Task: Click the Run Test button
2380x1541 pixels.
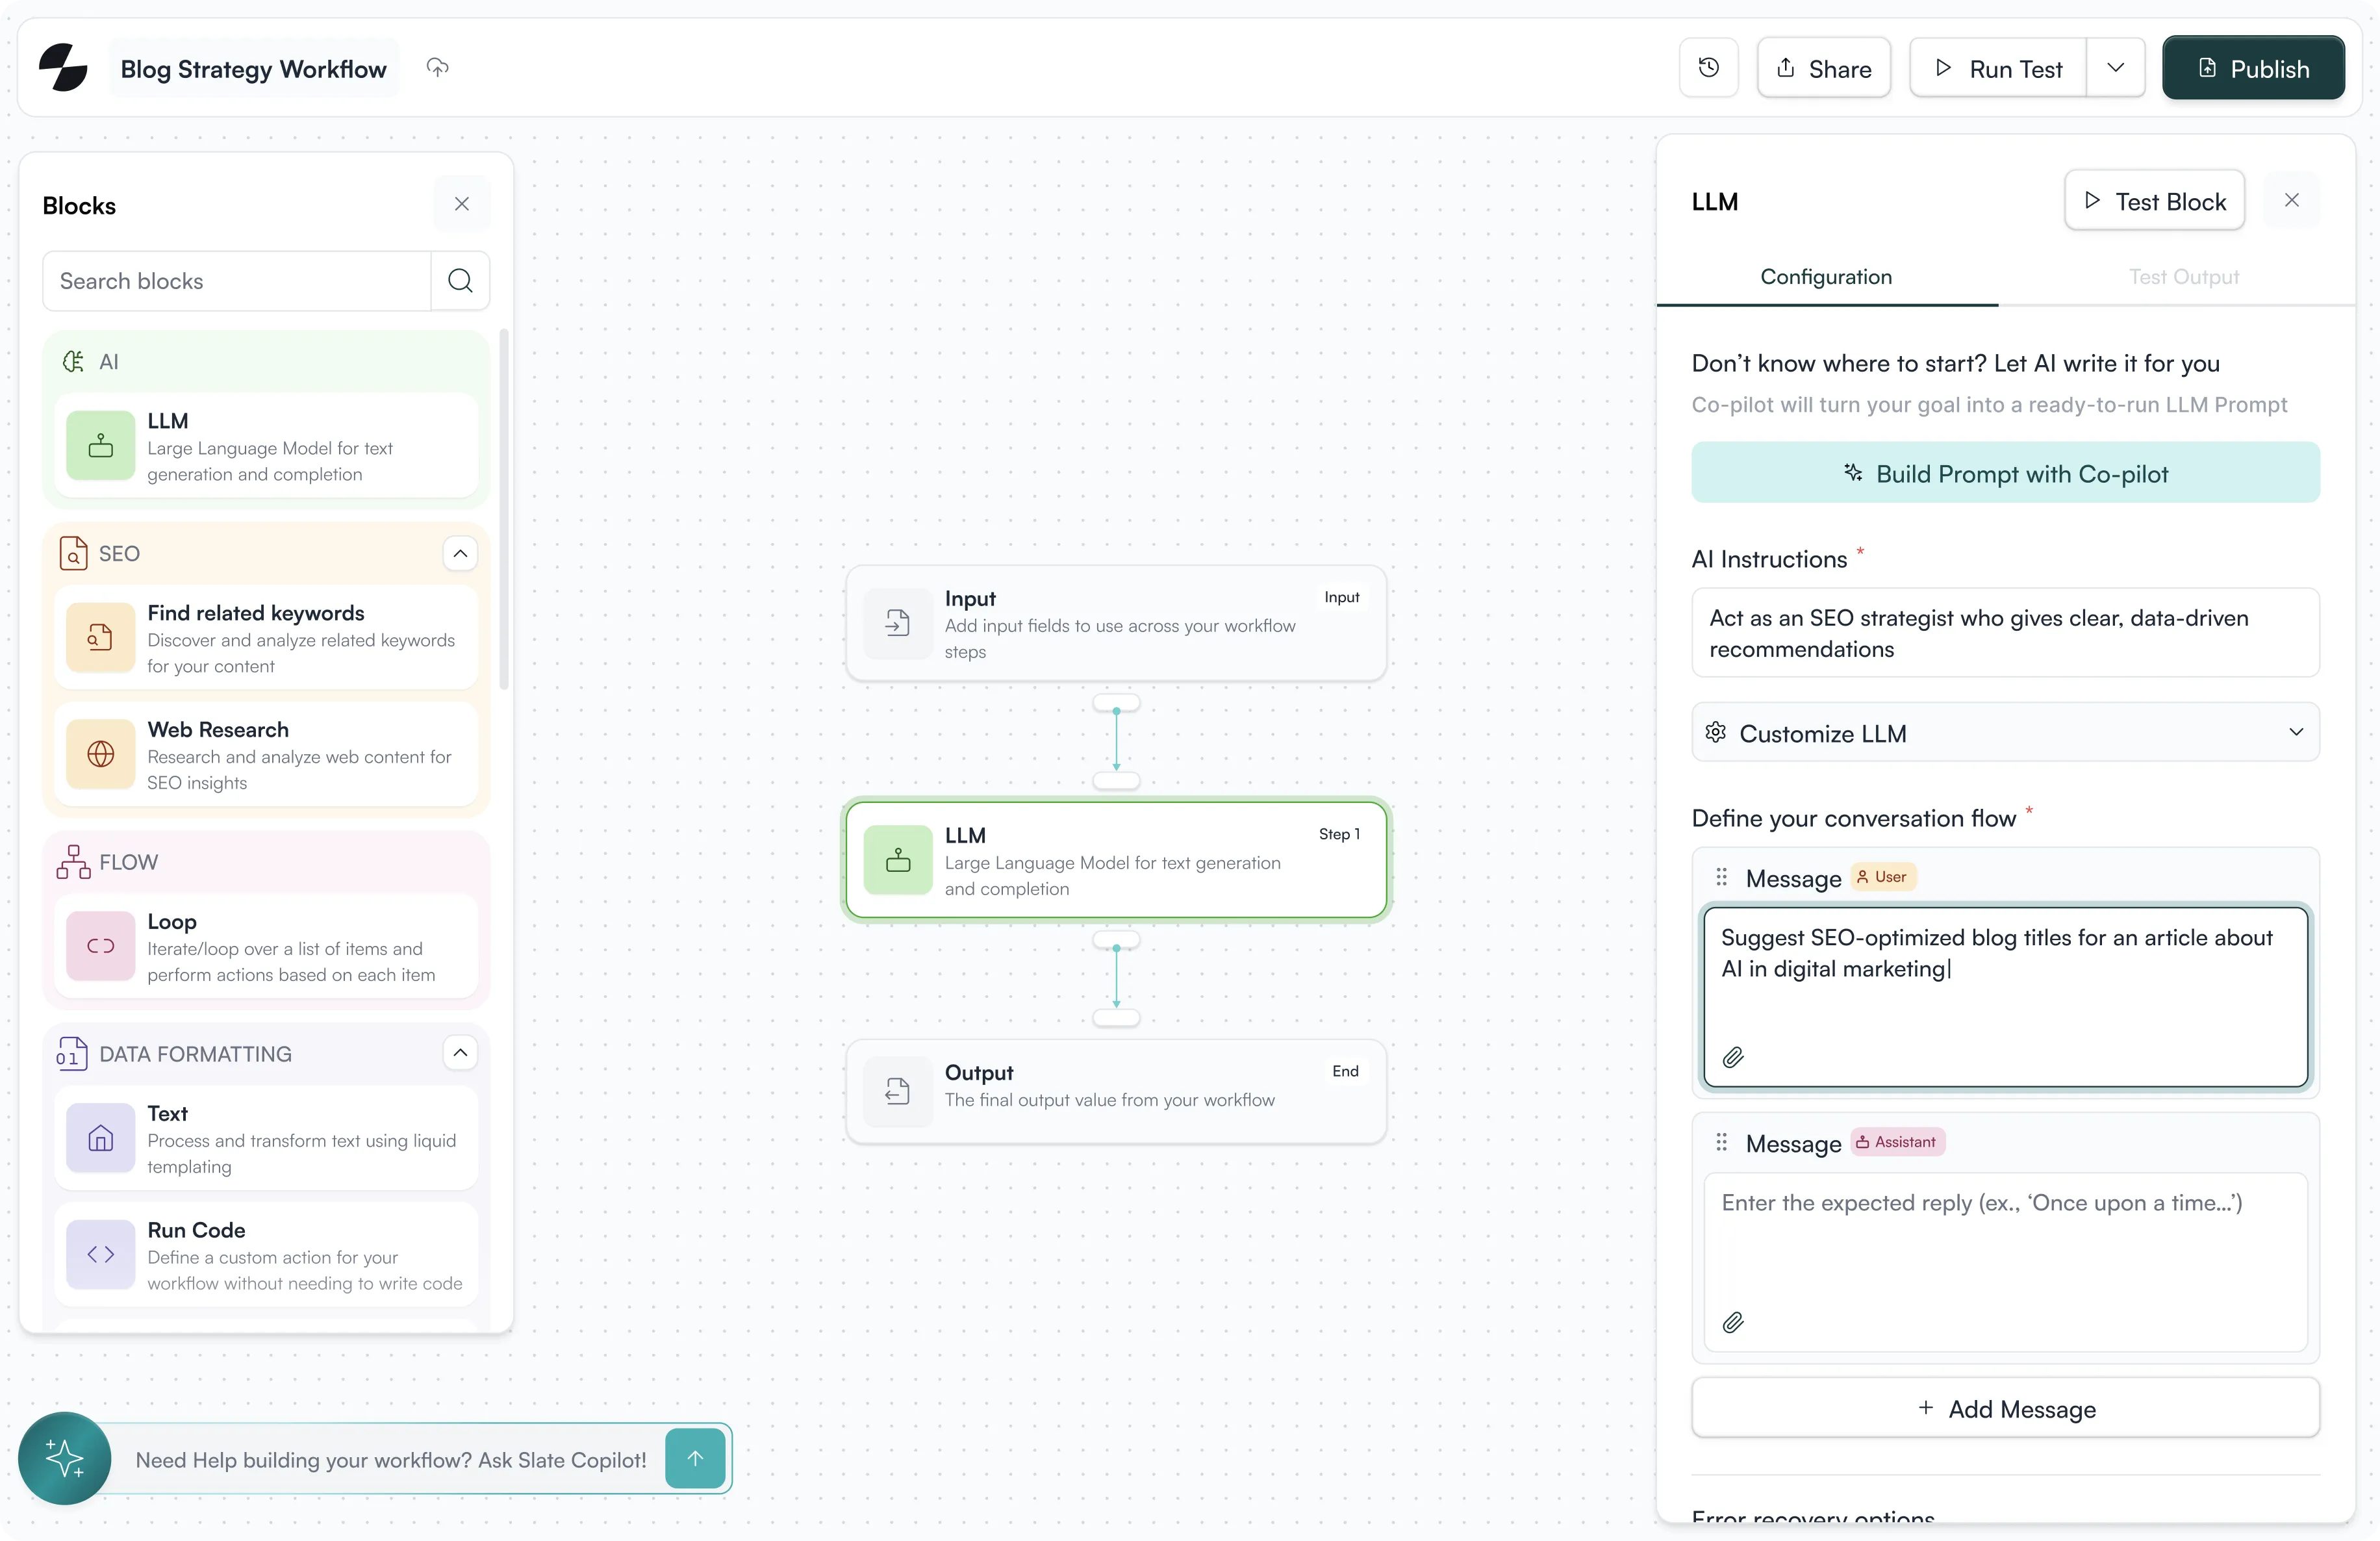Action: coord(1998,68)
